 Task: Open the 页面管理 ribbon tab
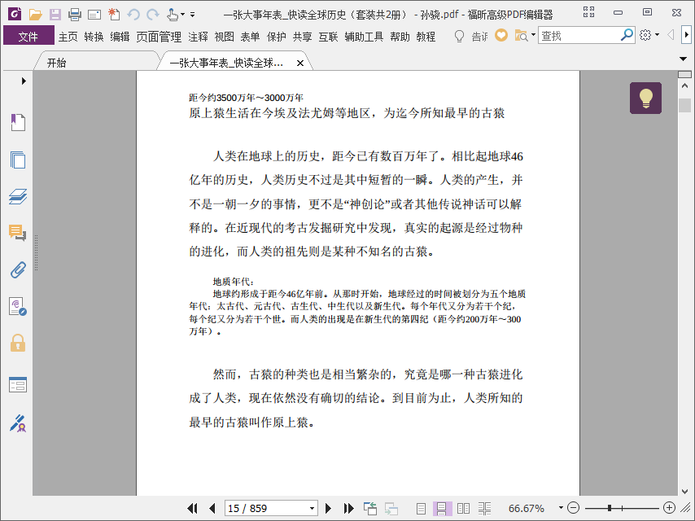[159, 37]
